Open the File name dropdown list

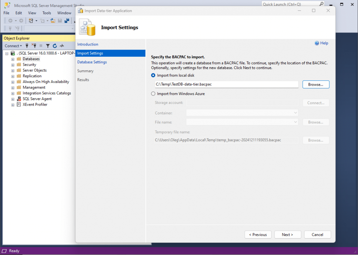295,122
